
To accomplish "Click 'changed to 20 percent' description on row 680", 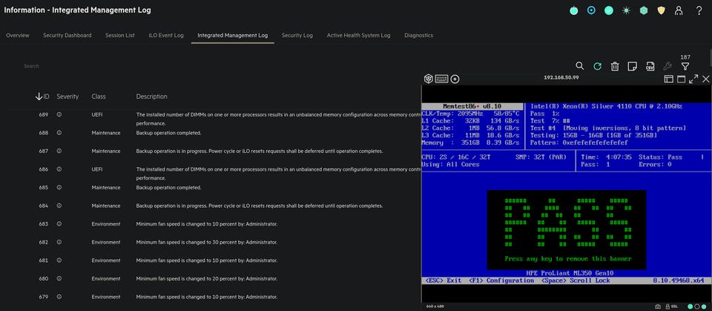I will pyautogui.click(x=207, y=278).
